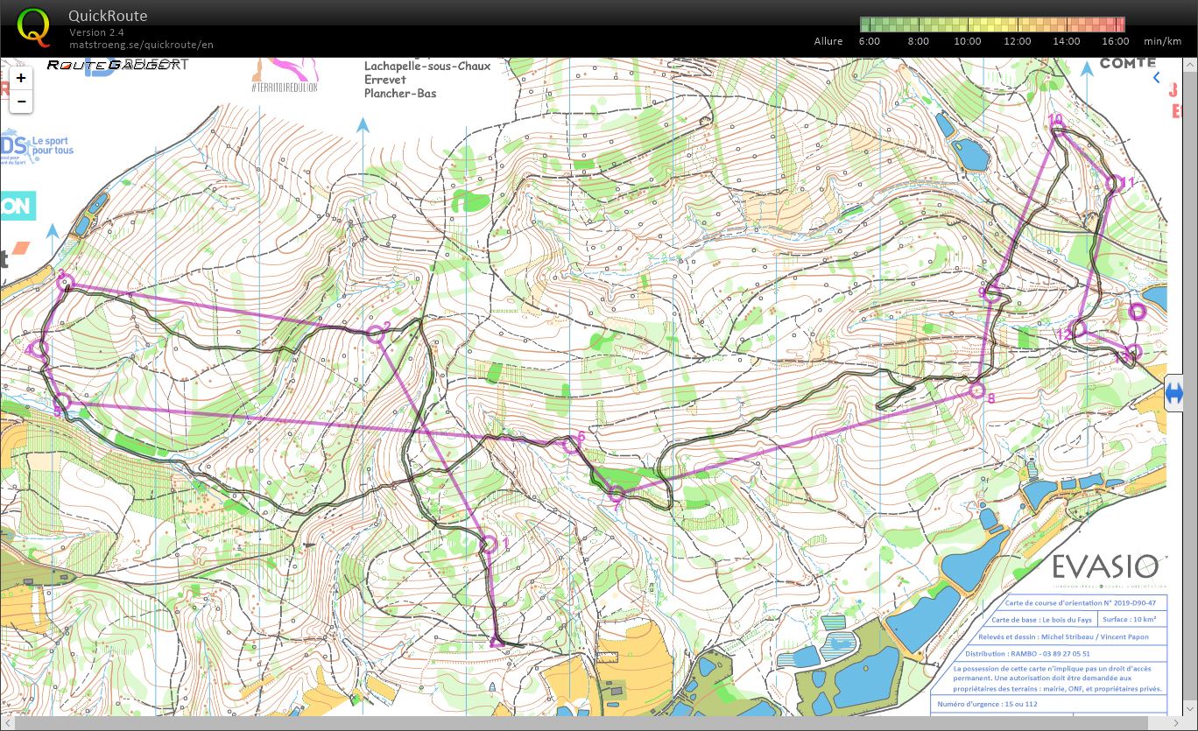Click control circle 11 on the map
The image size is (1198, 731).
point(1114,183)
